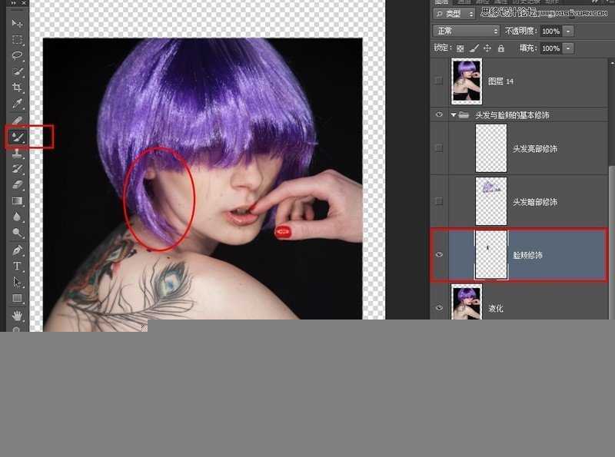
Task: Hide the 液化 layer
Action: [439, 308]
